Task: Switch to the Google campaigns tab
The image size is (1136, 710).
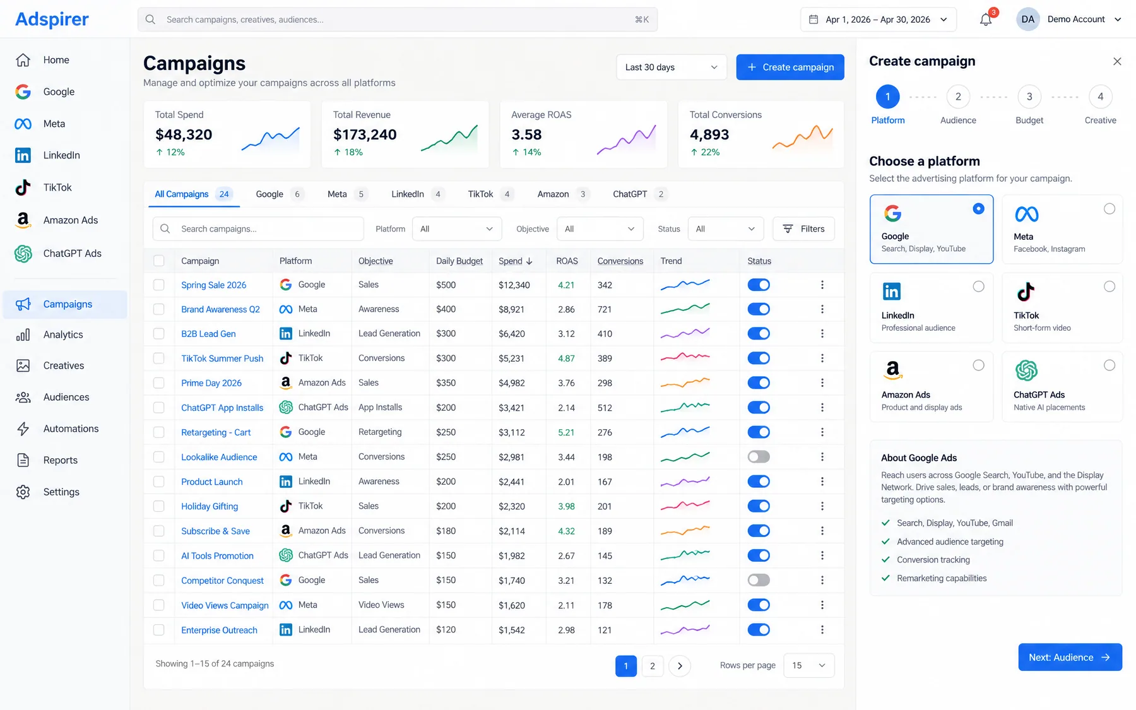Action: click(280, 194)
